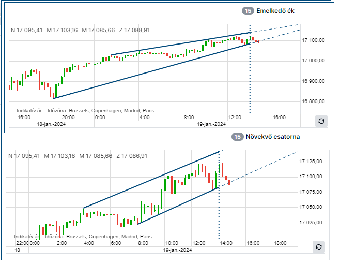Open the Növekvő csatorna pattern title
This screenshot has height=263, width=340.
(272, 137)
